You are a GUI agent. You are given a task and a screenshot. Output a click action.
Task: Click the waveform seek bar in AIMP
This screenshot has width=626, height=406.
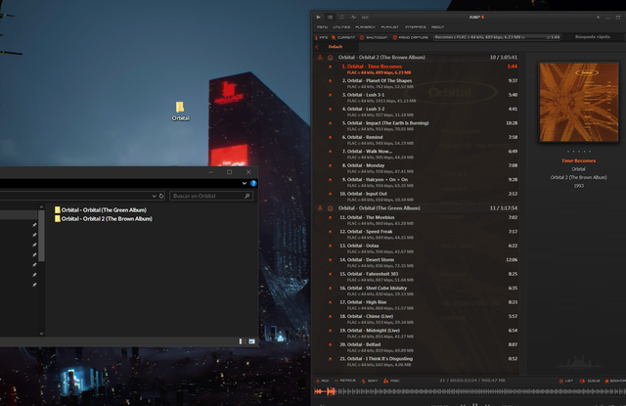(x=469, y=391)
